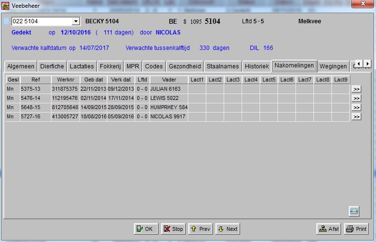The width and height of the screenshot is (376, 242).
Task: Expand details for offspring 5727-16
Action: coord(356,117)
